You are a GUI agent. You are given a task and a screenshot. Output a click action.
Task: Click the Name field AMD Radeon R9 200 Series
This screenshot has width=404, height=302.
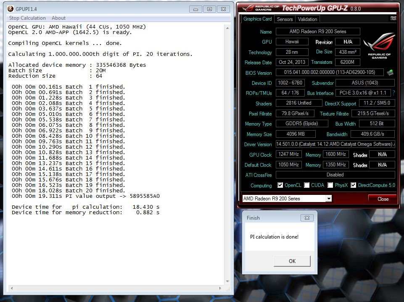tap(318, 32)
